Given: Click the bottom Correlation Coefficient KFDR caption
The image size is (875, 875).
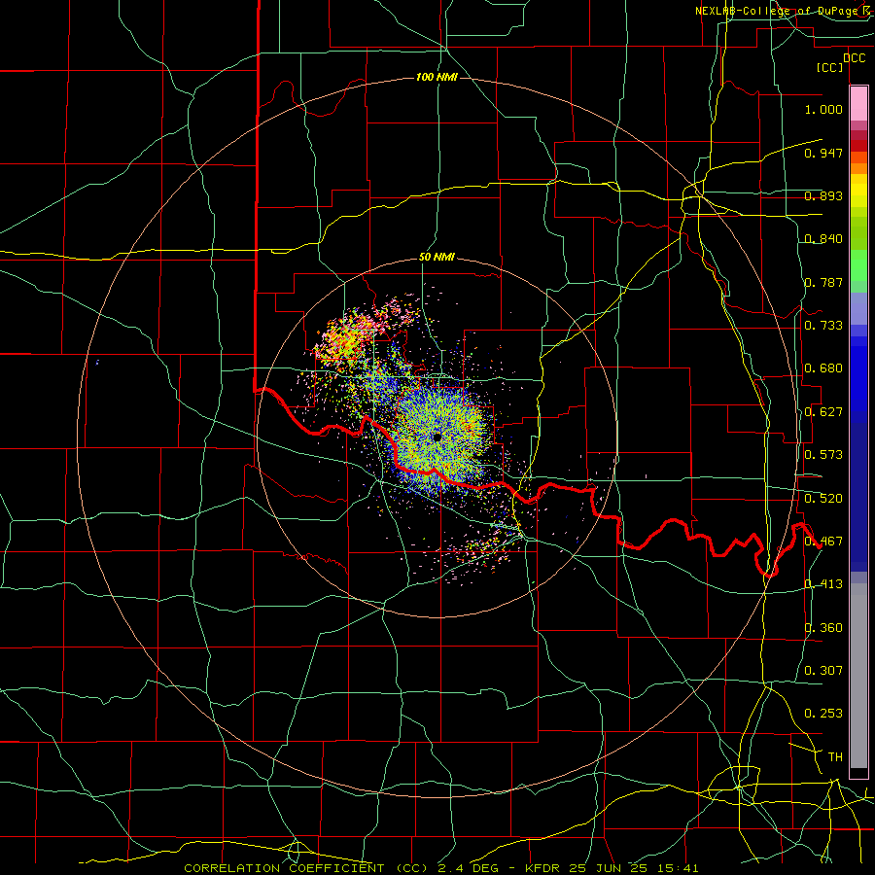Looking at the screenshot, I should (x=440, y=868).
